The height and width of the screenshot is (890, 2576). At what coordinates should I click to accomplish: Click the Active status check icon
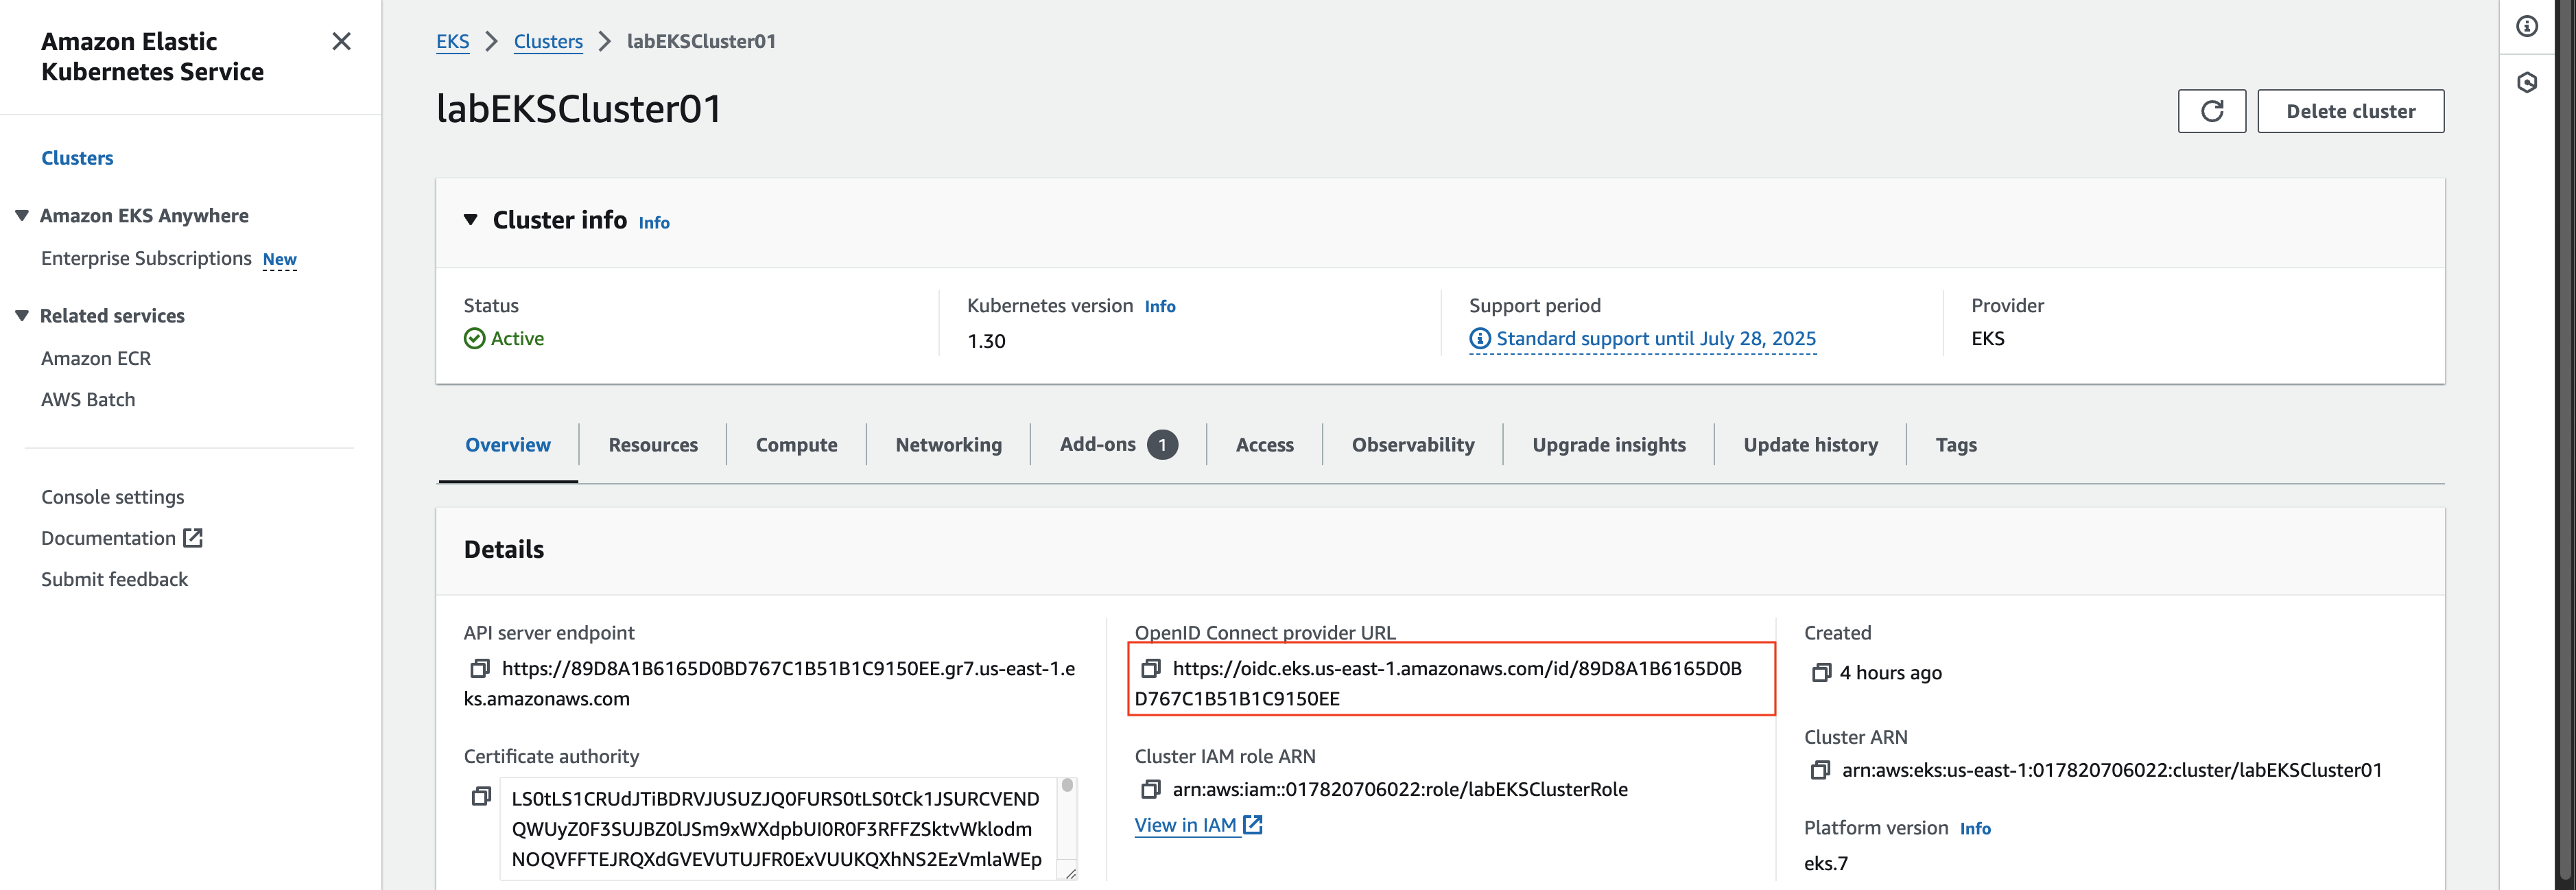(475, 339)
